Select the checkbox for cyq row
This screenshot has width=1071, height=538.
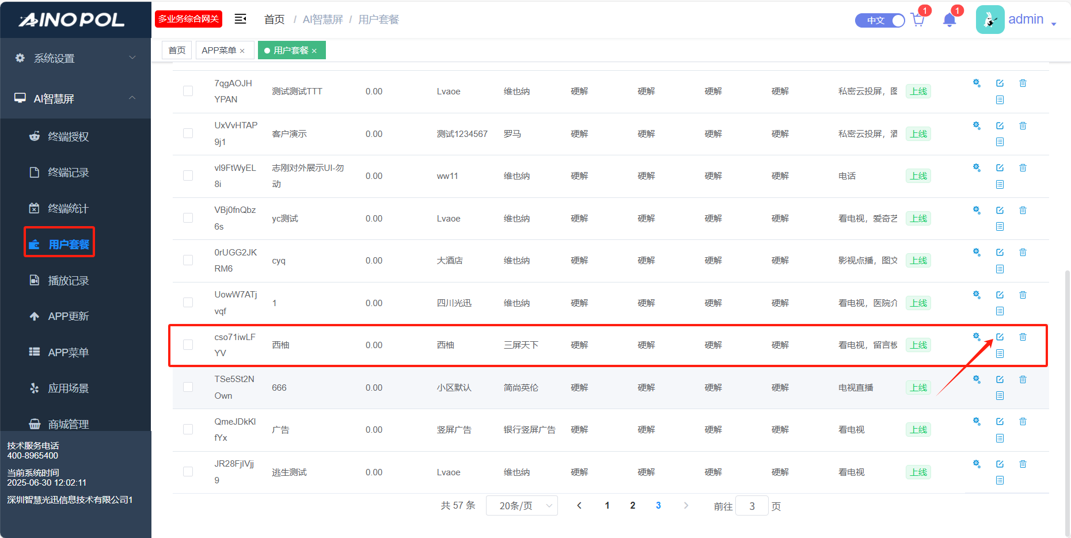188,261
